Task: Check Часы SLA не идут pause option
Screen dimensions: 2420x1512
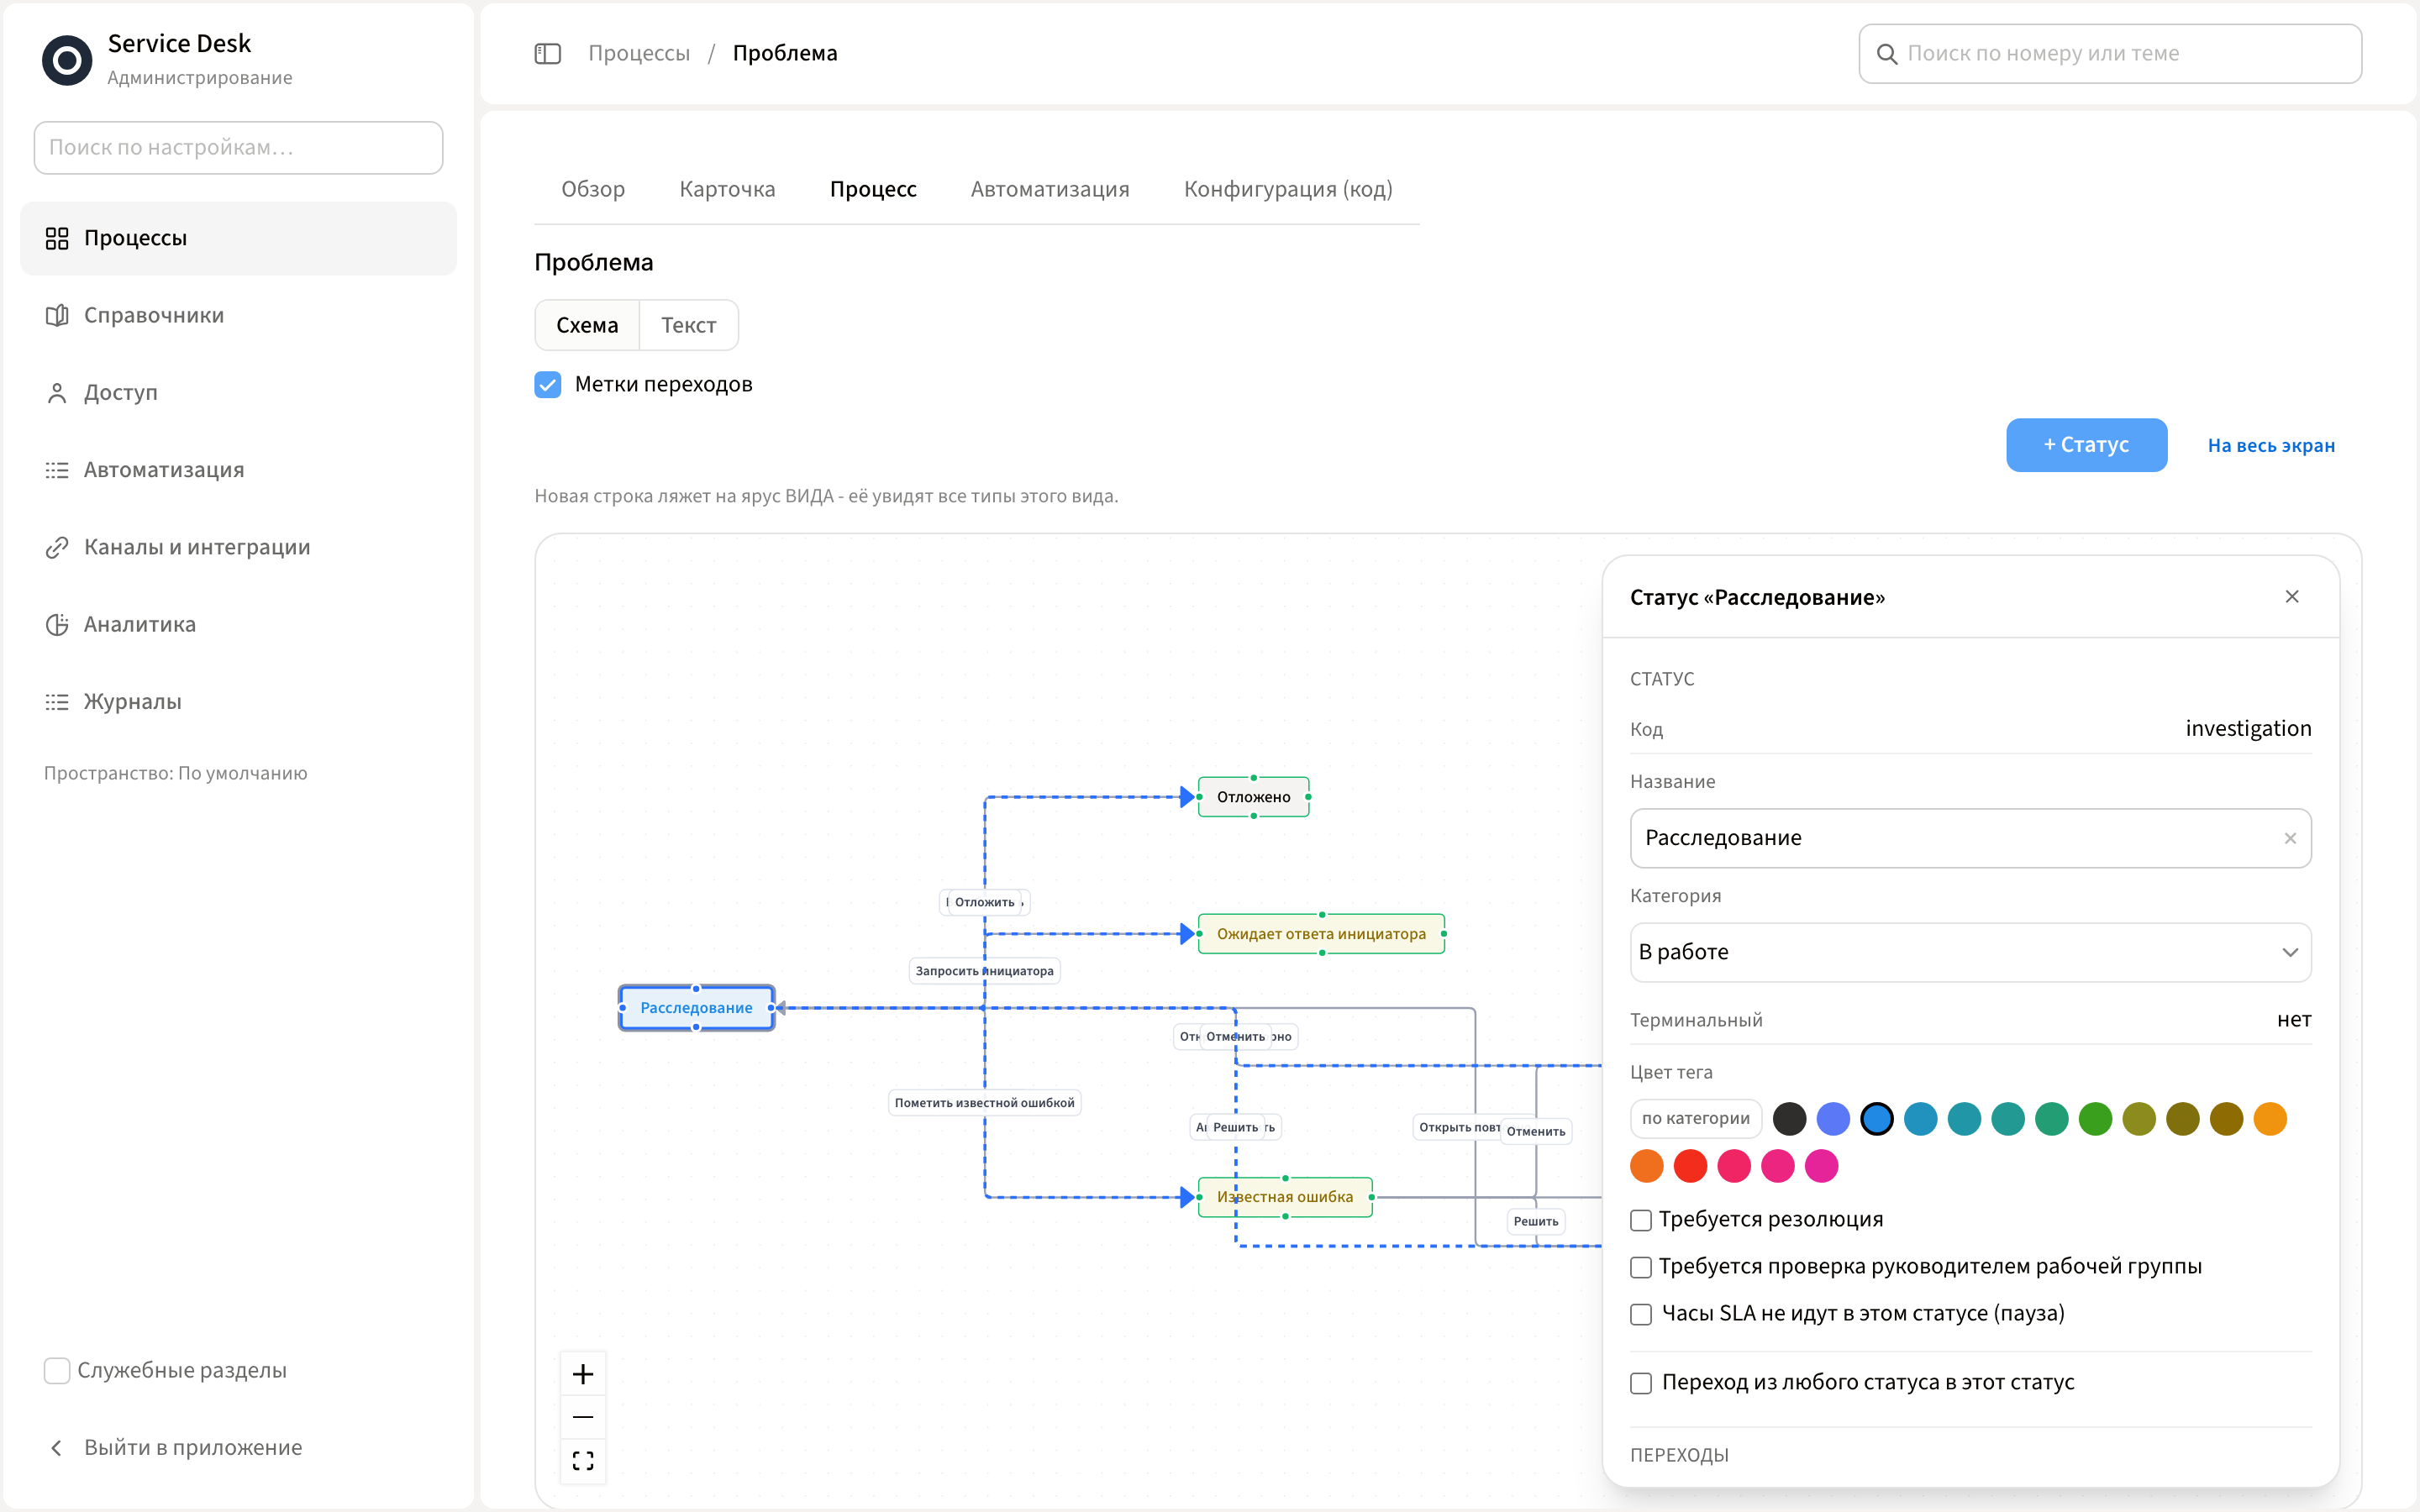Action: pos(1641,1314)
